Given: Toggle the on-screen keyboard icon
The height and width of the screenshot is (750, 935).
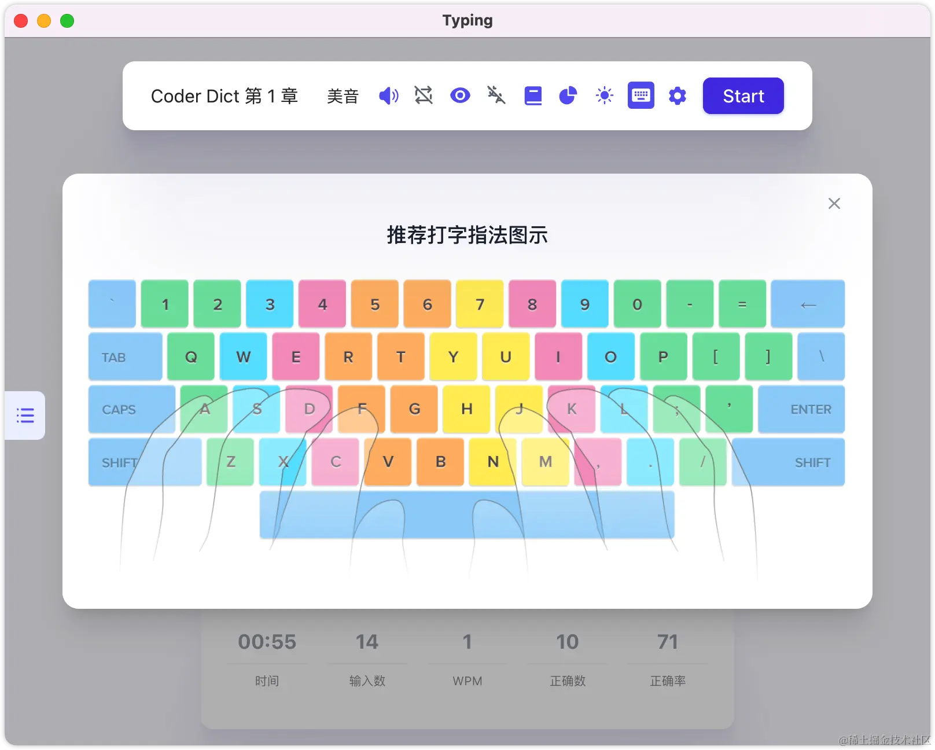Looking at the screenshot, I should click(640, 95).
